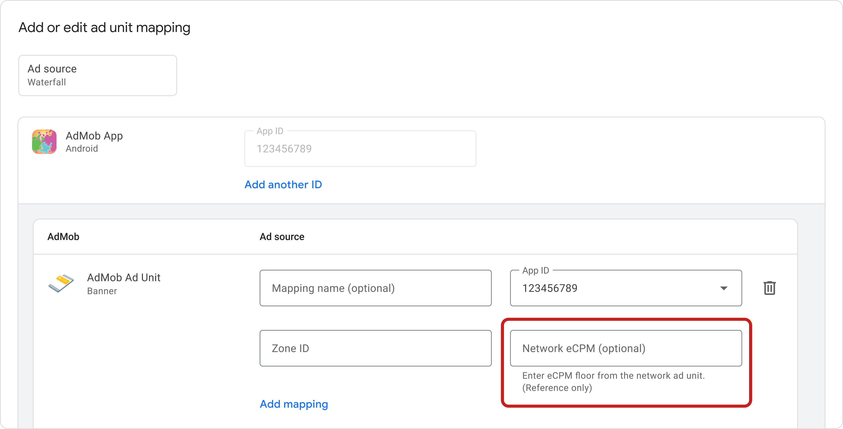Select the AdMob column header

(x=63, y=236)
